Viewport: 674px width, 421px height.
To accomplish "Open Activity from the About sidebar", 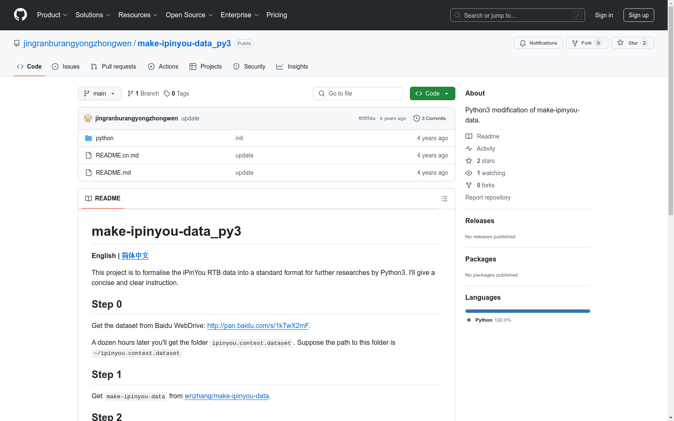I will point(486,149).
